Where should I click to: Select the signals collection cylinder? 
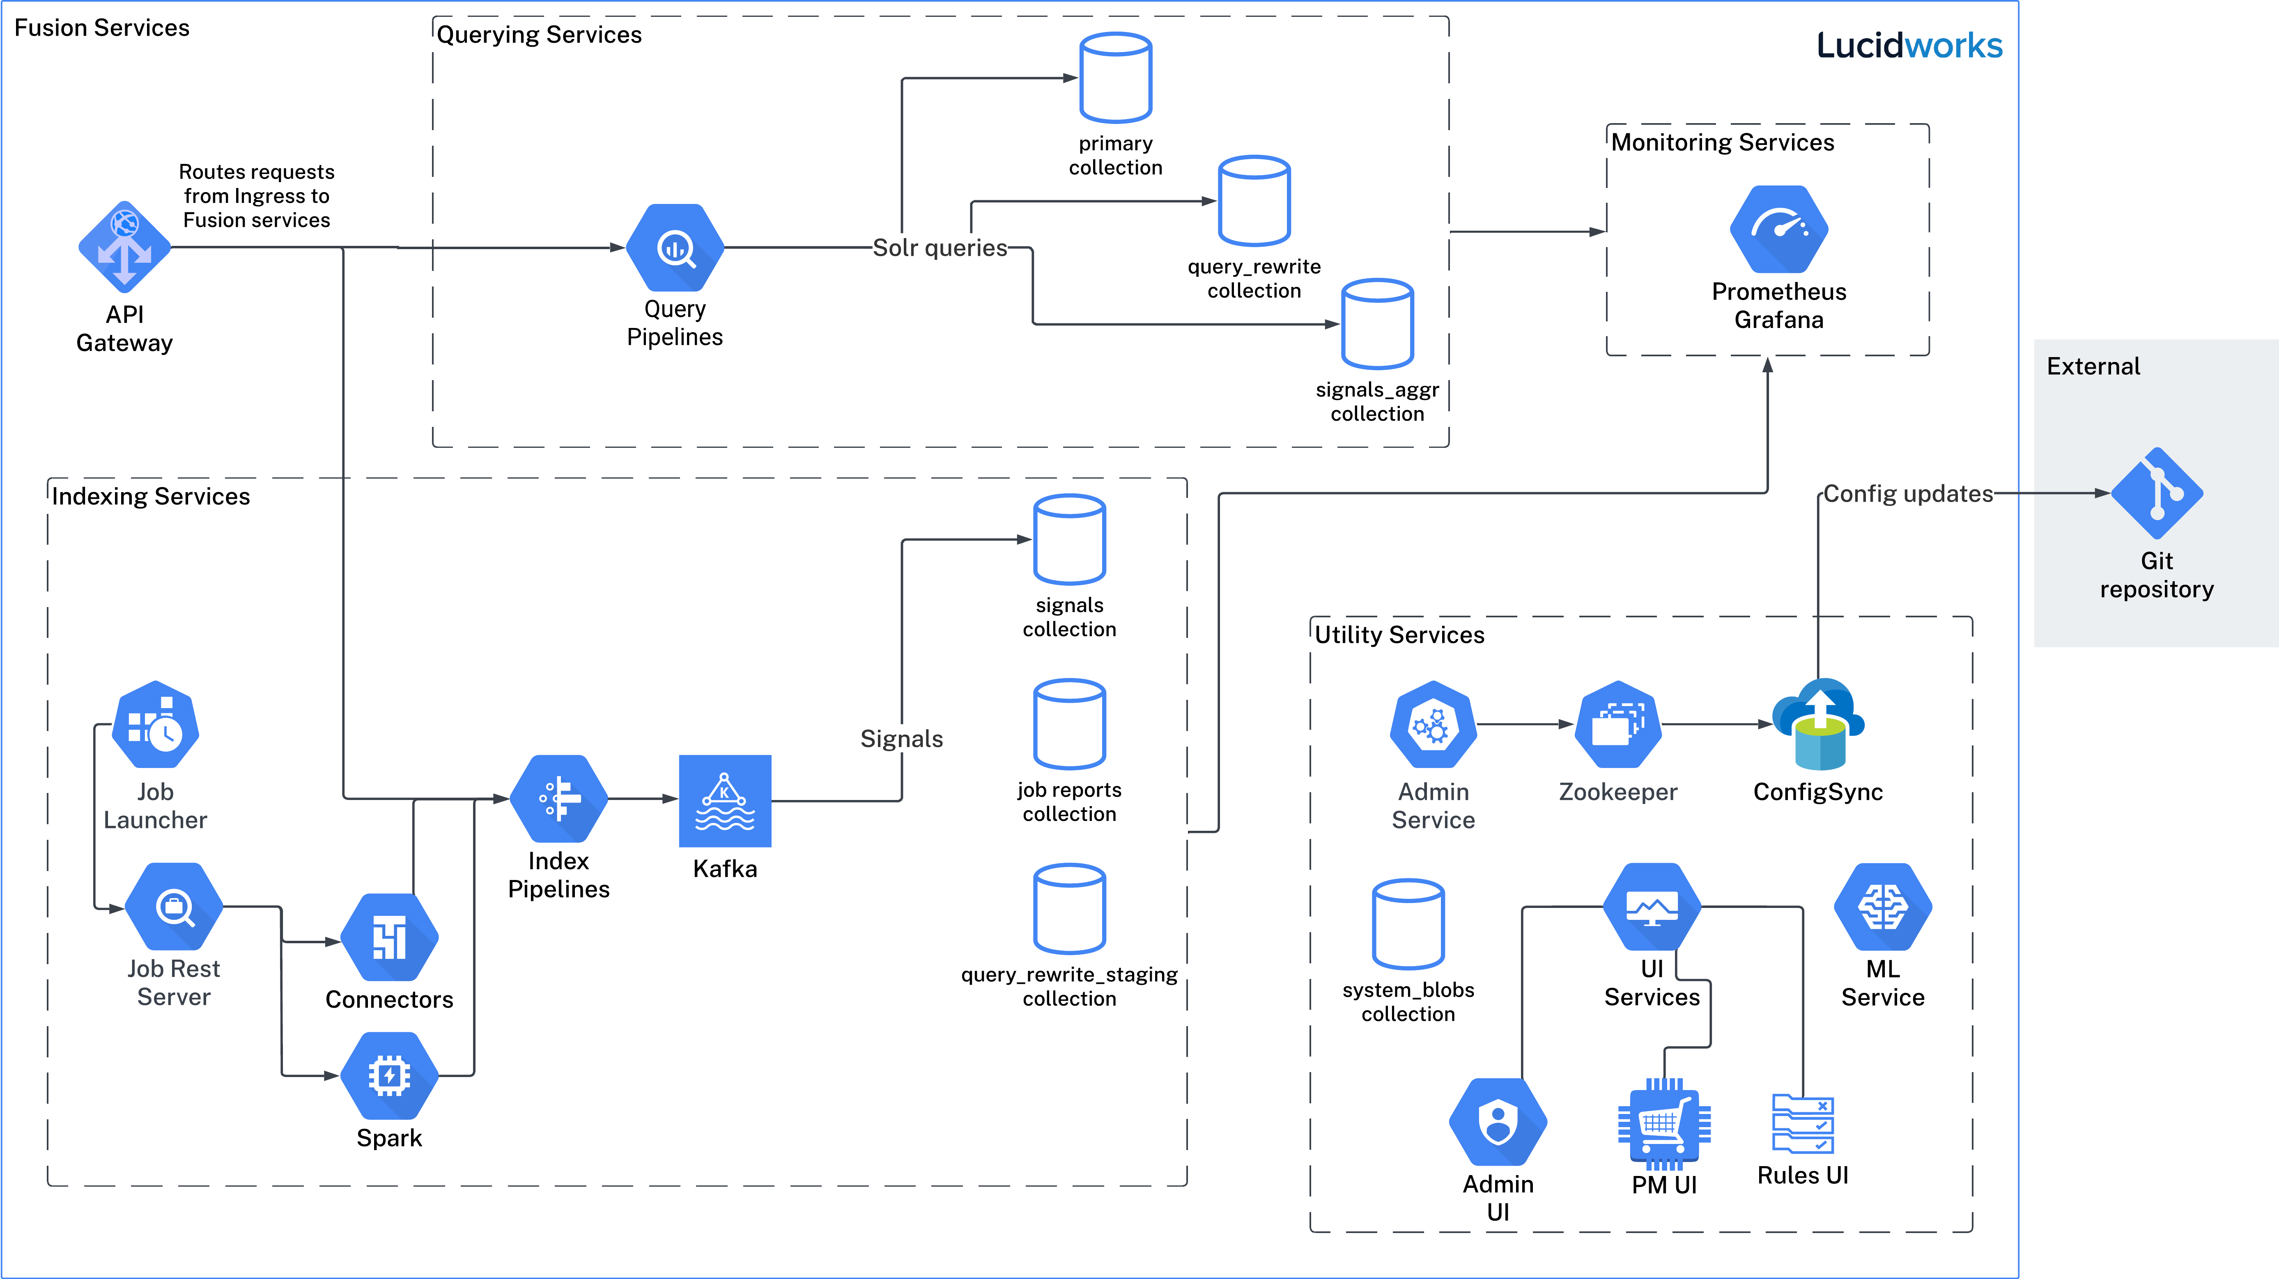click(x=1070, y=539)
